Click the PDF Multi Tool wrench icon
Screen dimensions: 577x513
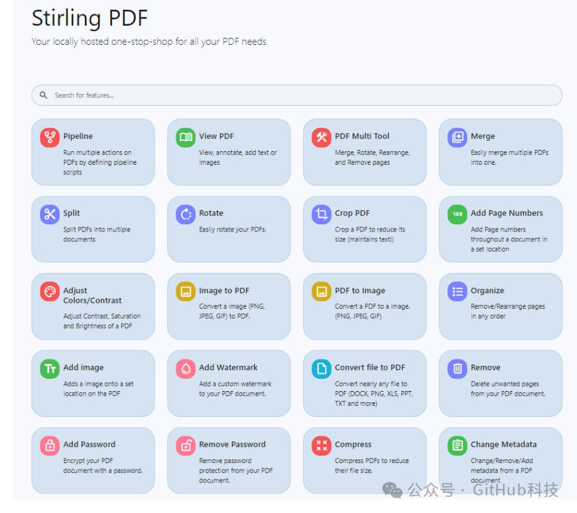[321, 137]
